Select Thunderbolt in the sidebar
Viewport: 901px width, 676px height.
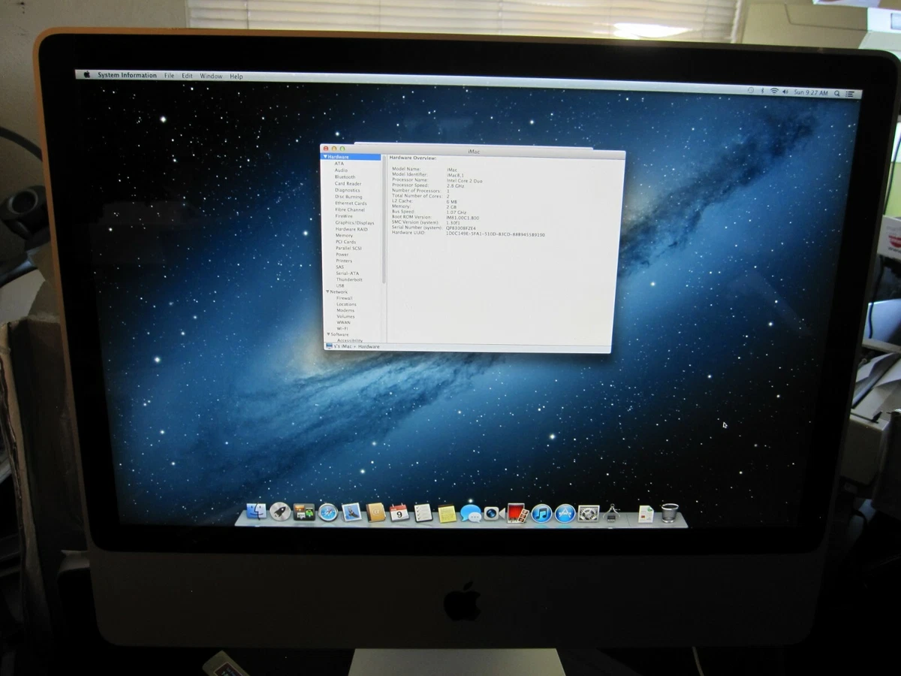pyautogui.click(x=349, y=279)
